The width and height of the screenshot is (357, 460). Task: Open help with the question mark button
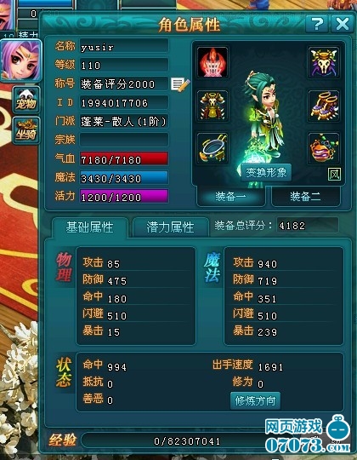[x=316, y=24]
